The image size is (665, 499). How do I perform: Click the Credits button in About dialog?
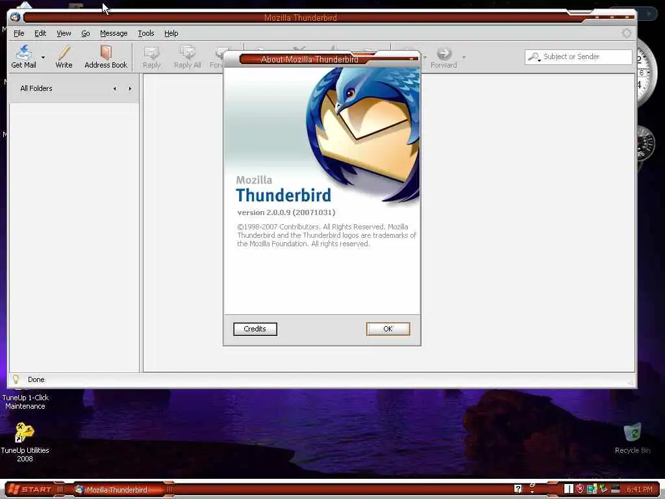(255, 329)
